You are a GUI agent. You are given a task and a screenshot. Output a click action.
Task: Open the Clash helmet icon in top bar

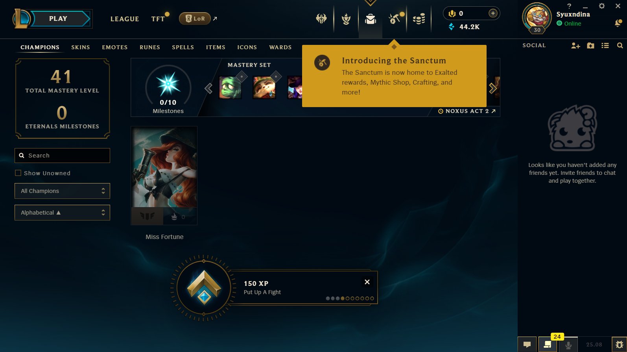click(321, 19)
